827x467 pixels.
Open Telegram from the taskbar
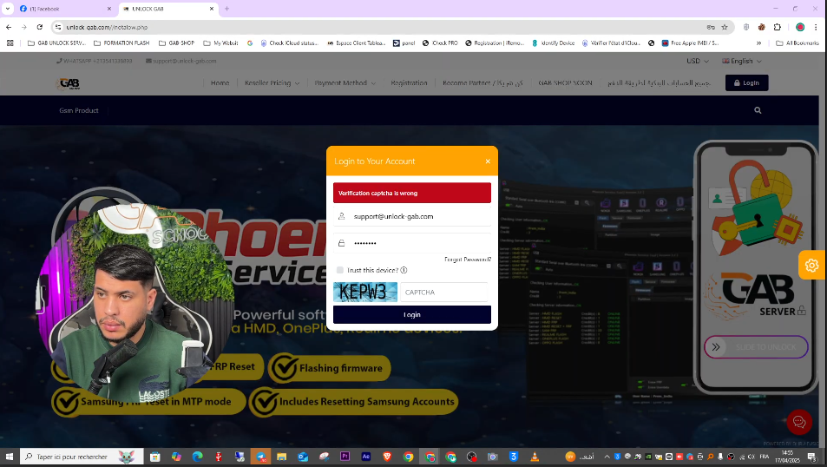point(261,457)
